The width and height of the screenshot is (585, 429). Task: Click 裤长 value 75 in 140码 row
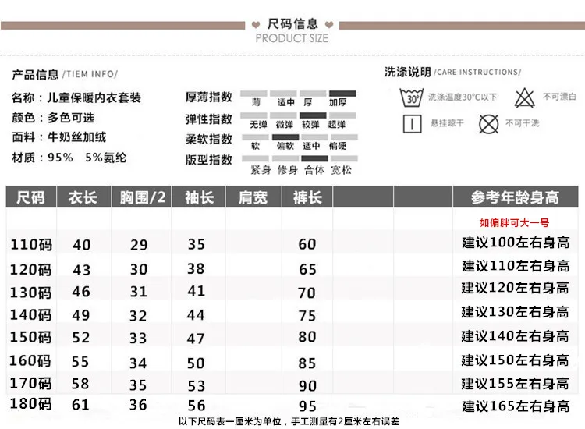[307, 316]
